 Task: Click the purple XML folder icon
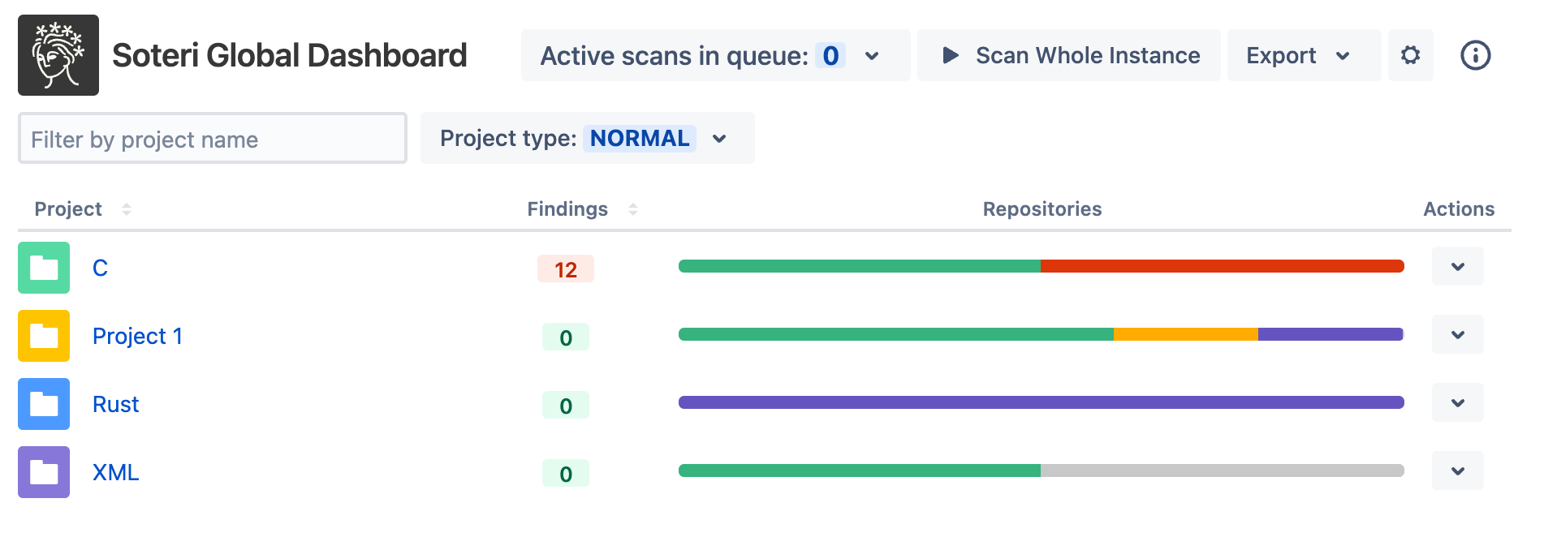(x=44, y=472)
